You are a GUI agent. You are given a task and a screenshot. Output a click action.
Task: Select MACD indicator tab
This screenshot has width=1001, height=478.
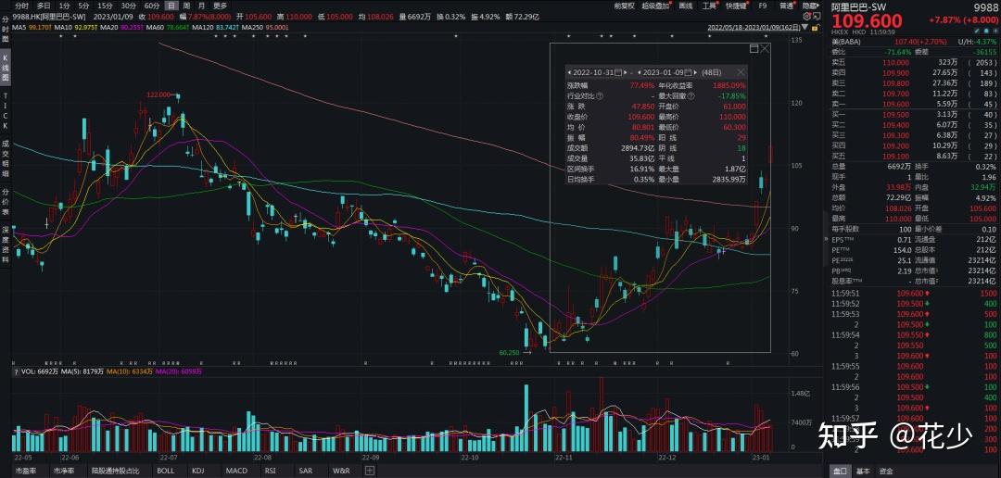click(x=235, y=471)
